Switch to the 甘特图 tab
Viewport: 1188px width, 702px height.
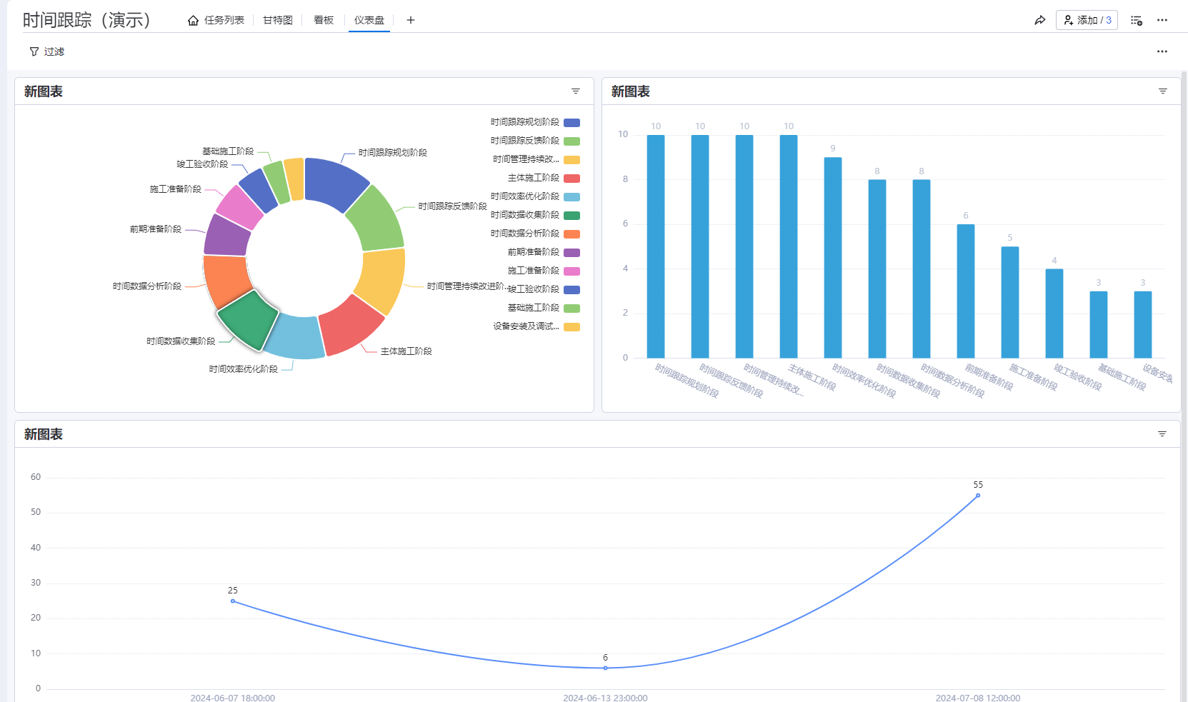point(278,20)
